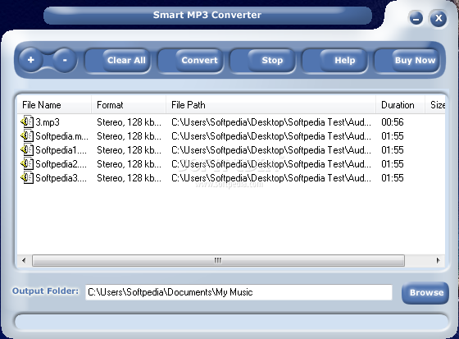Close the Smart MP3 Converter window
Screen dimensions: 459x339
coord(439,18)
